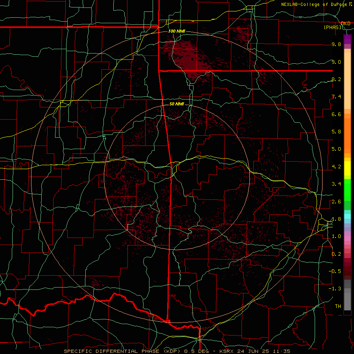This screenshot has width=354, height=354.
Task: Click the 5.0 value on the color scale
Action: coord(336,149)
